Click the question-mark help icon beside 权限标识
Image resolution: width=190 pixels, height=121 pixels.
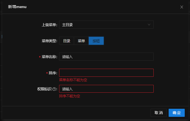[x=54, y=89]
